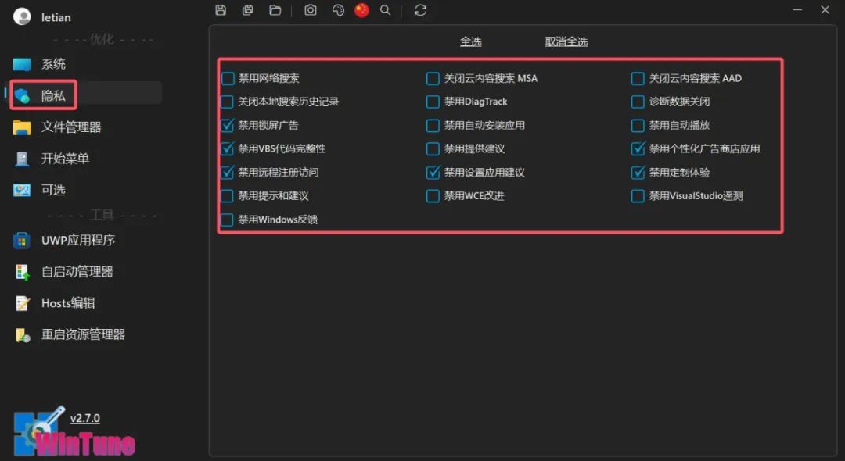The width and height of the screenshot is (845, 461).
Task: Click the v2.7.0 version link
Action: (85, 418)
